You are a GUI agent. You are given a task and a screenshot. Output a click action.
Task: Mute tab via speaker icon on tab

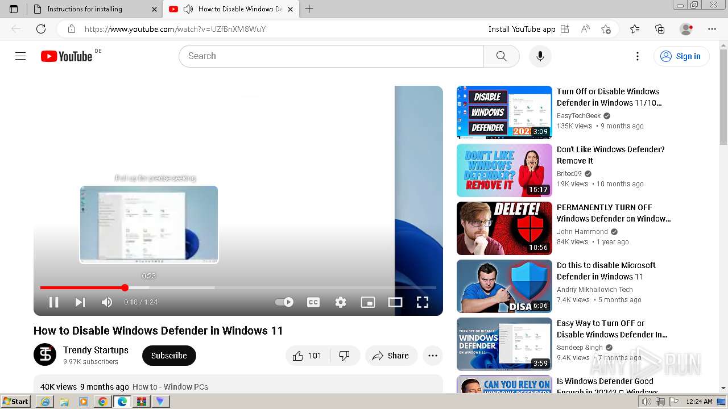188,9
